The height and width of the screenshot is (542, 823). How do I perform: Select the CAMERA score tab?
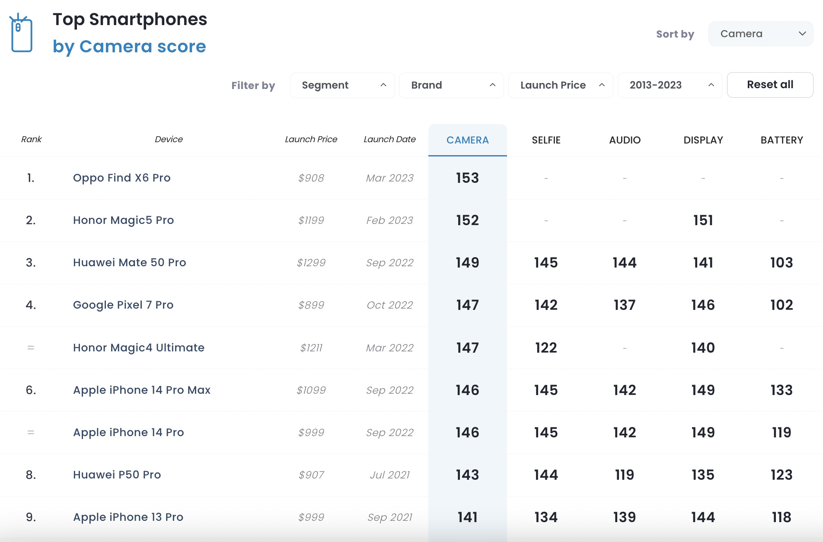[x=467, y=140]
